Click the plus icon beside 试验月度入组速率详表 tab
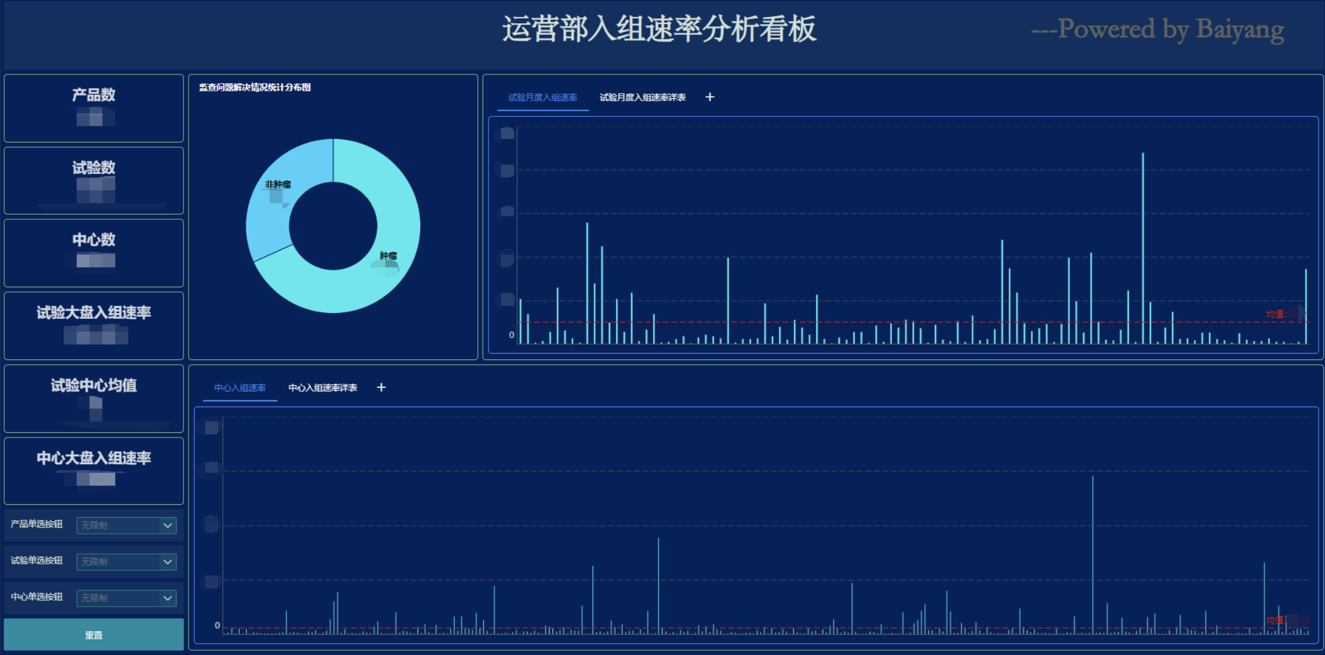The height and width of the screenshot is (655, 1325). [x=710, y=97]
